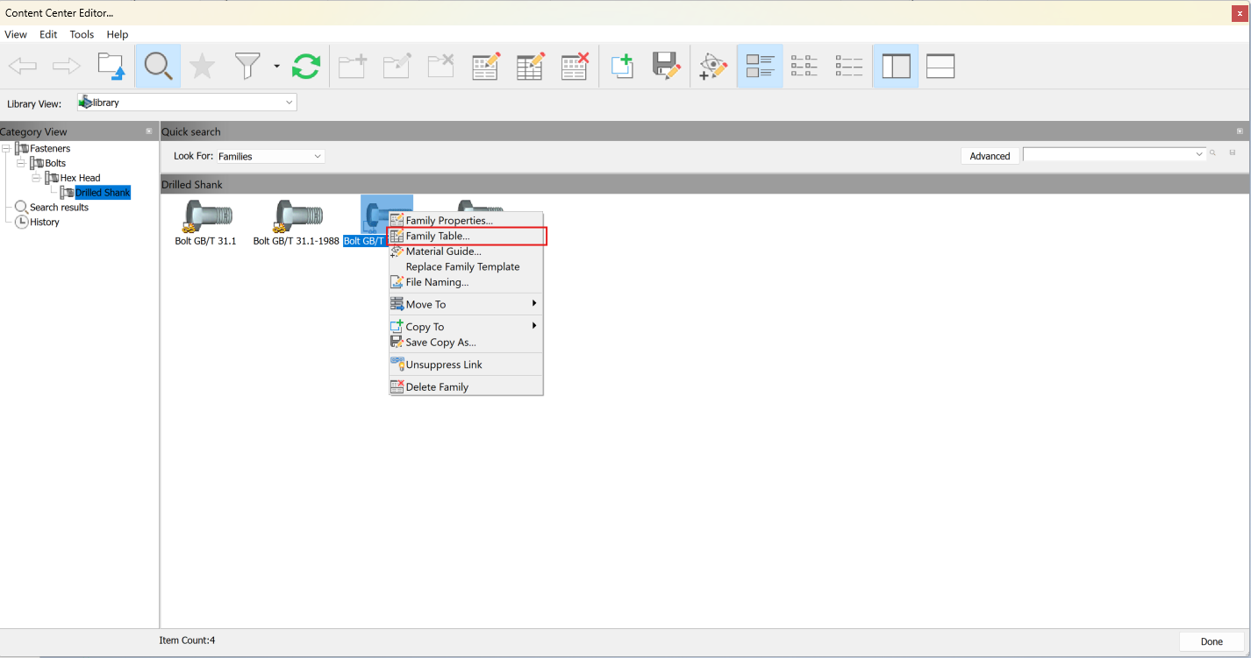Click the Material Guide toolbar icon
The width and height of the screenshot is (1251, 658).
[x=713, y=66]
